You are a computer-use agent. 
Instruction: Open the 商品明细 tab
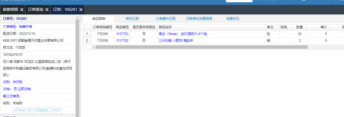tap(99, 19)
